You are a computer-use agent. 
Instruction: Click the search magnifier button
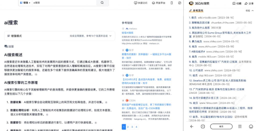click(x=102, y=3)
